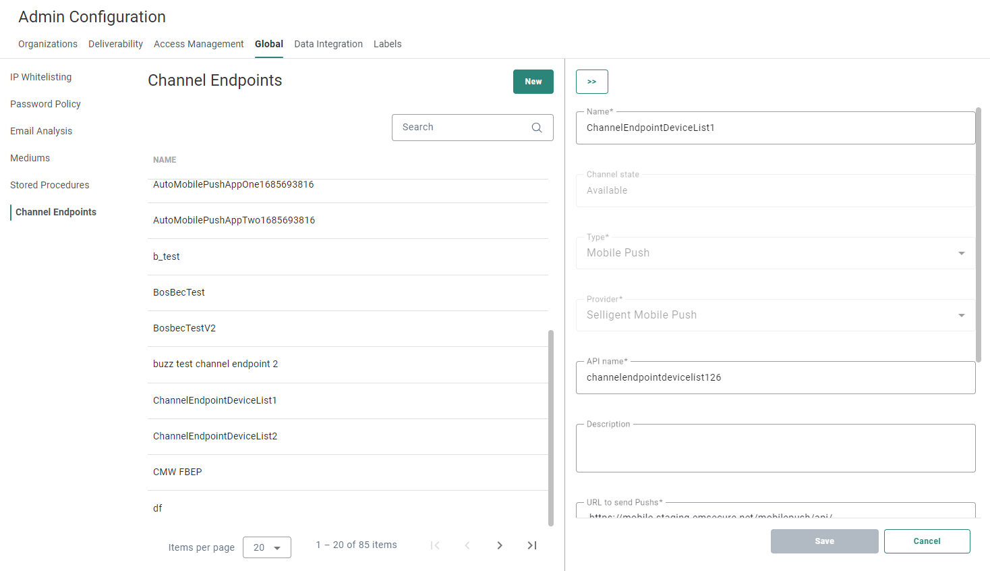Click the Description text area
Viewport: 990px width, 571px height.
tap(775, 447)
